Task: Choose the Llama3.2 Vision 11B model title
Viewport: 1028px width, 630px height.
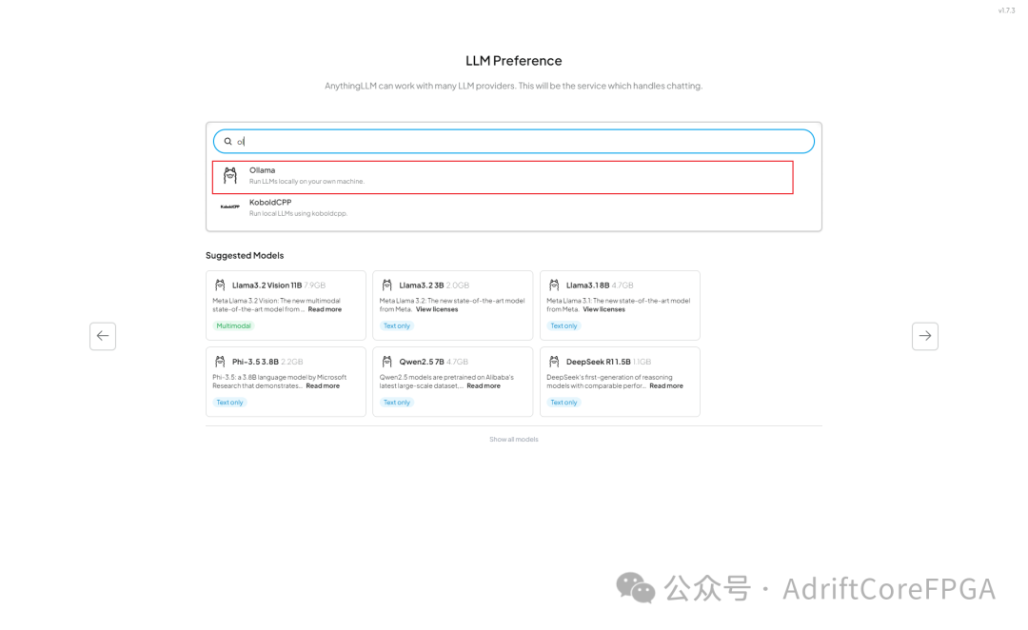Action: (267, 285)
